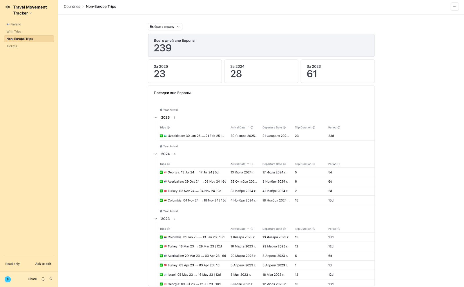Click the airplane workspace icon
This screenshot has height=287, width=464.
8,7
